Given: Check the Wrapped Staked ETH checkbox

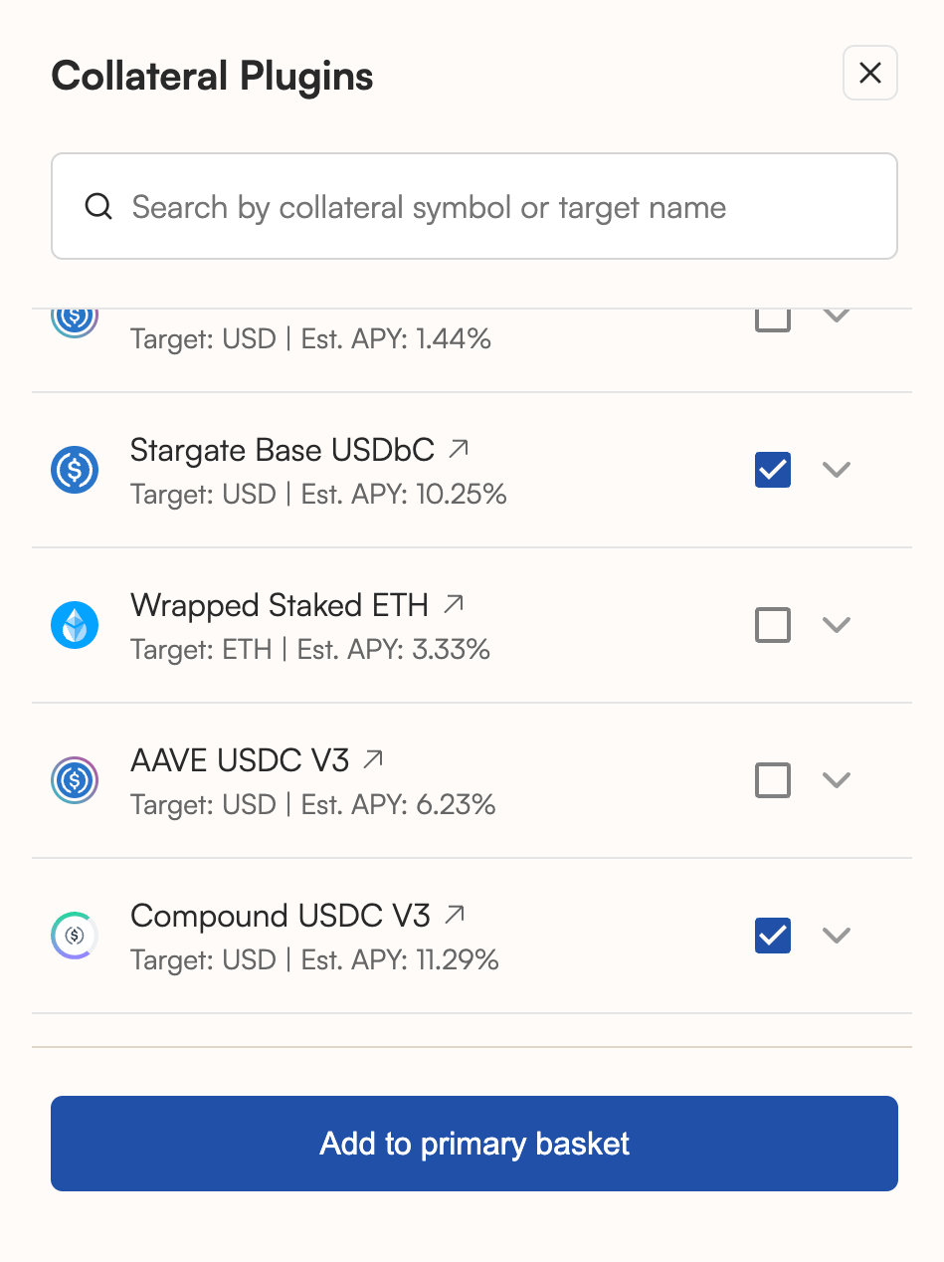Looking at the screenshot, I should coord(773,625).
